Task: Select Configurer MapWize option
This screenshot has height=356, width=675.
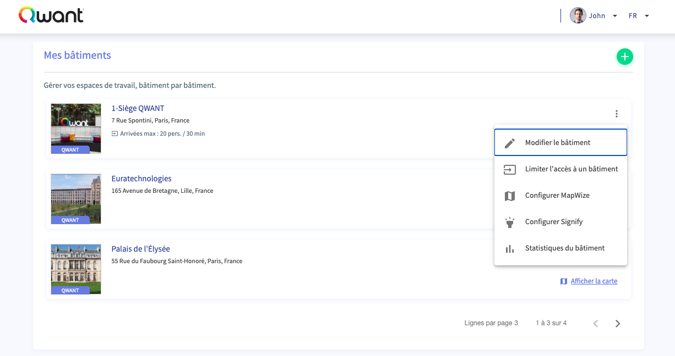Action: [560, 196]
